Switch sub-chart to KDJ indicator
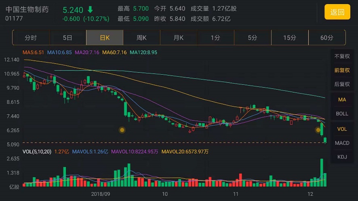 click(x=342, y=157)
